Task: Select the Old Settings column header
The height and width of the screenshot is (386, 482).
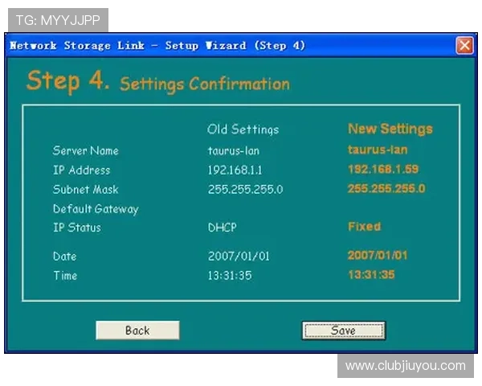Action: coord(243,129)
